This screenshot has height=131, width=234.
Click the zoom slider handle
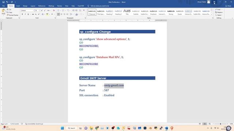(x=220, y=124)
